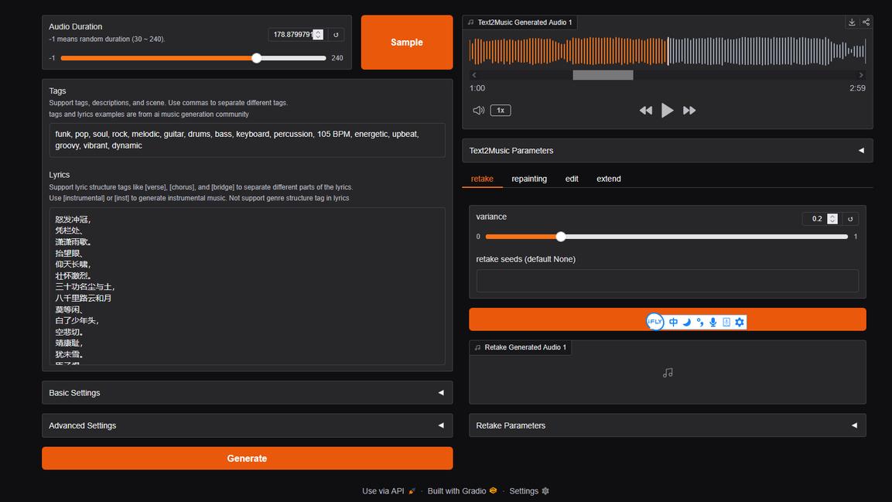This screenshot has height=502, width=892.
Task: Switch to the repainting tab
Action: pos(529,179)
